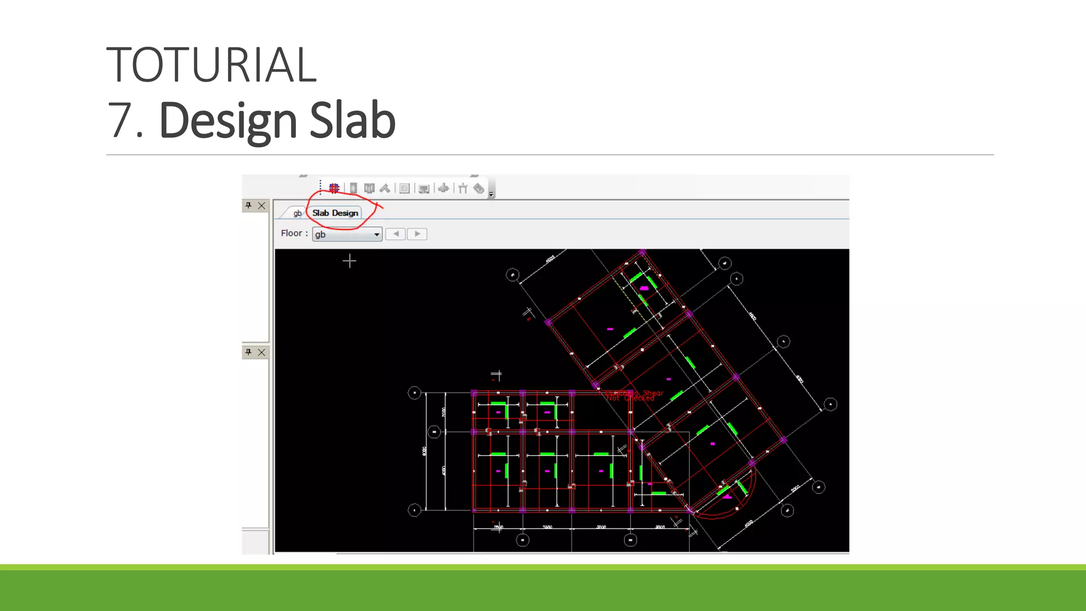Switch to the gb tab

click(297, 213)
